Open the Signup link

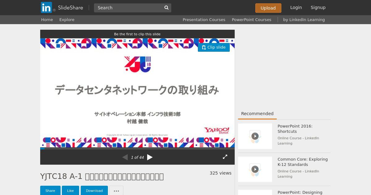pos(318,7)
